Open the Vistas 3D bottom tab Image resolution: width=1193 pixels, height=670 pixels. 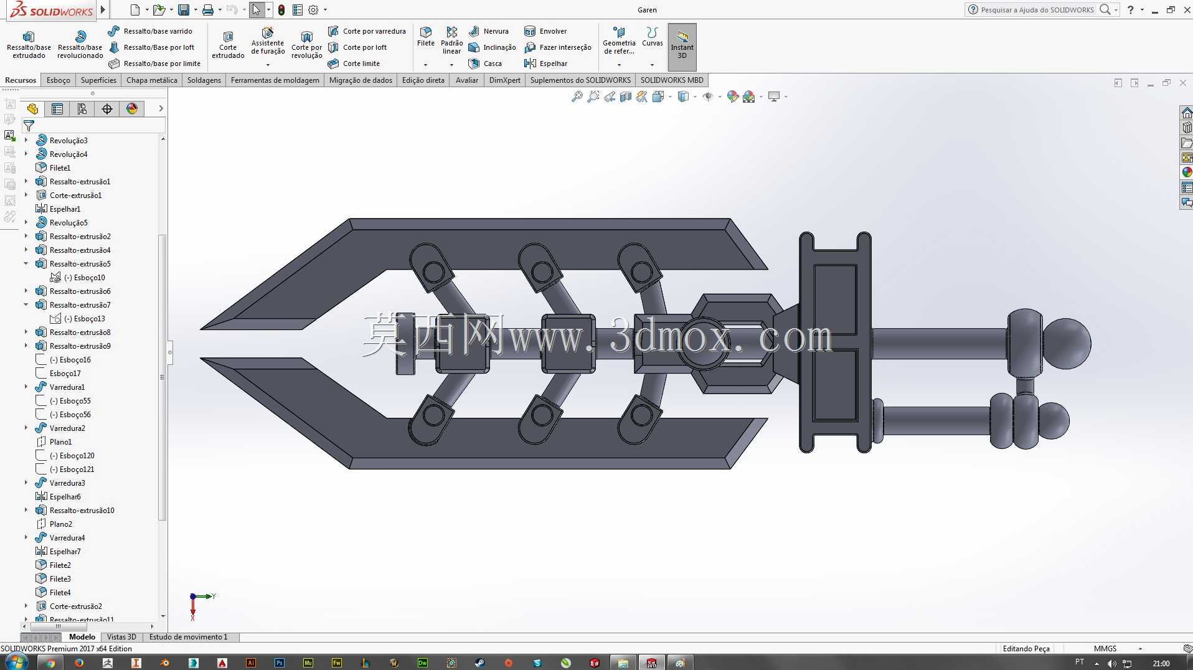121,637
